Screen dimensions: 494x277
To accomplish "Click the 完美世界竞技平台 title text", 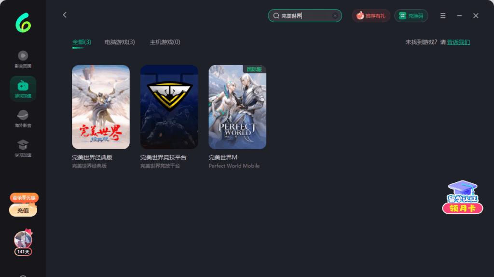I will coord(164,158).
